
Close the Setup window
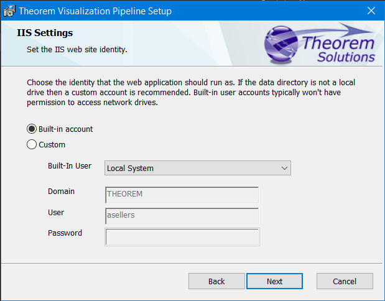(x=371, y=11)
